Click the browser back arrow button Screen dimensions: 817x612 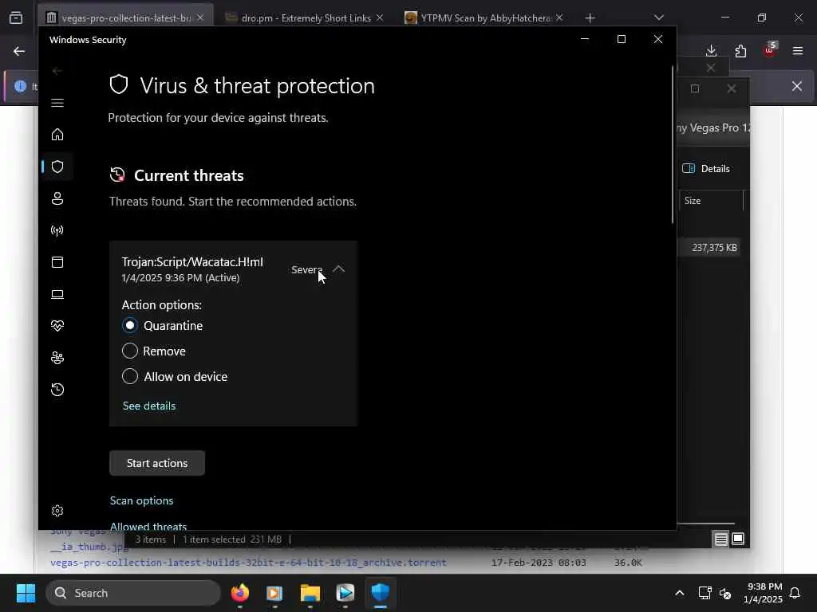pos(19,51)
